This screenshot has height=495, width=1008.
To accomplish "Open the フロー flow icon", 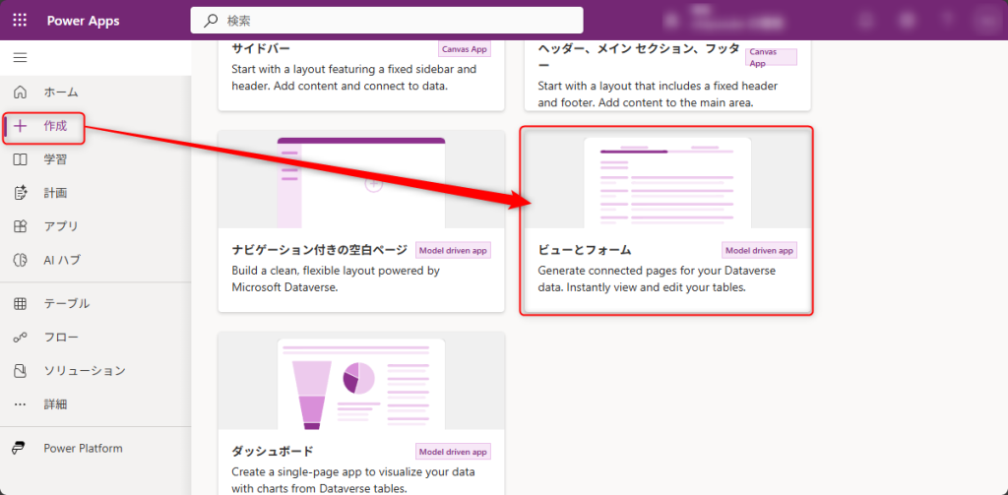I will click(20, 337).
